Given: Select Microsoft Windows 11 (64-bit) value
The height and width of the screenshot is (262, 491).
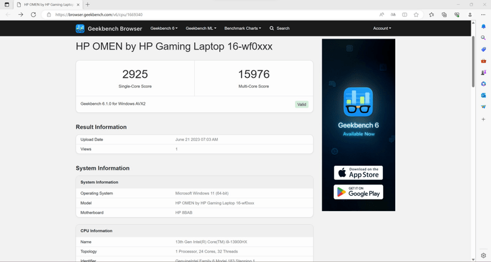Looking at the screenshot, I should 202,193.
